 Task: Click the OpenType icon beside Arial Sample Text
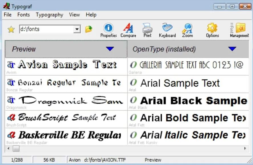point(133,82)
